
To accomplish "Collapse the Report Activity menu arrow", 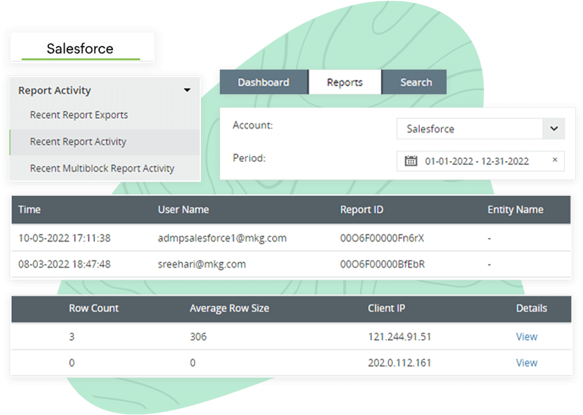I will [x=187, y=90].
